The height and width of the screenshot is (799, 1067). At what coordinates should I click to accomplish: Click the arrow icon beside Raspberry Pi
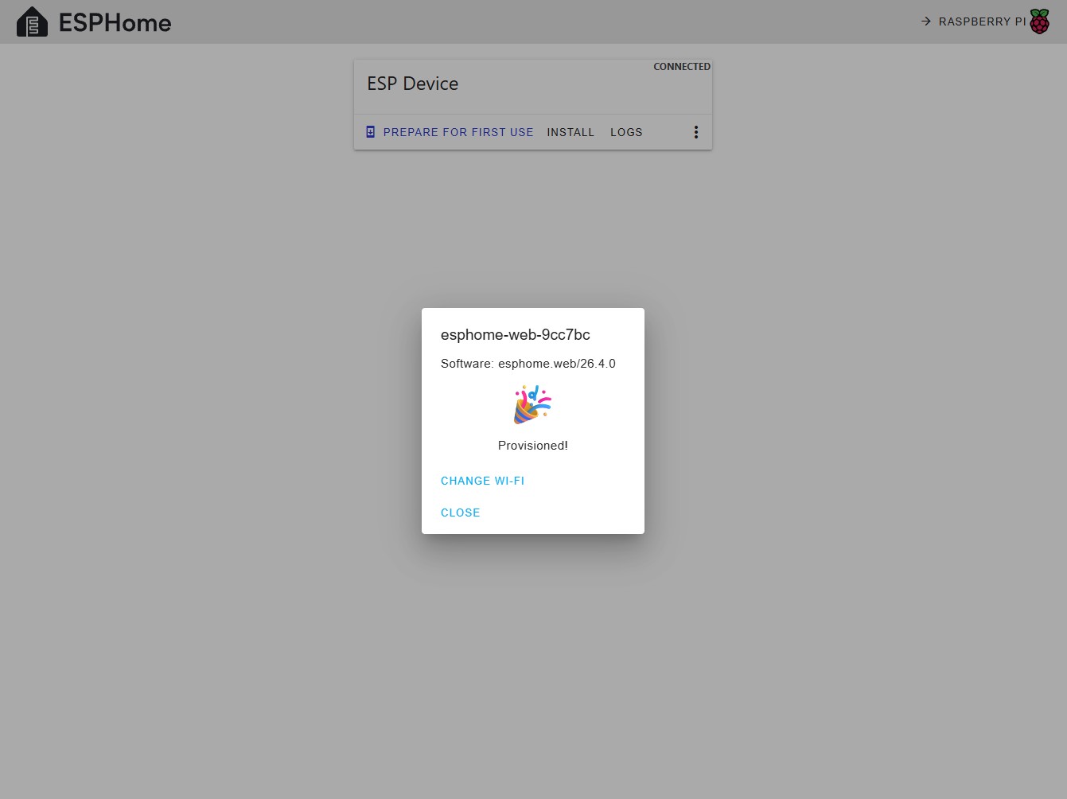(x=925, y=21)
